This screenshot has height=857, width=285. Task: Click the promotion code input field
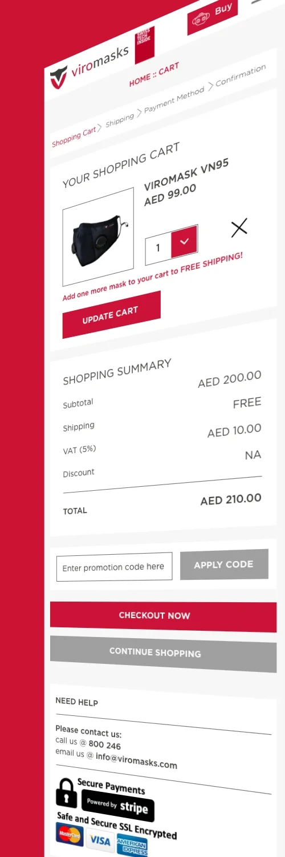click(x=114, y=567)
